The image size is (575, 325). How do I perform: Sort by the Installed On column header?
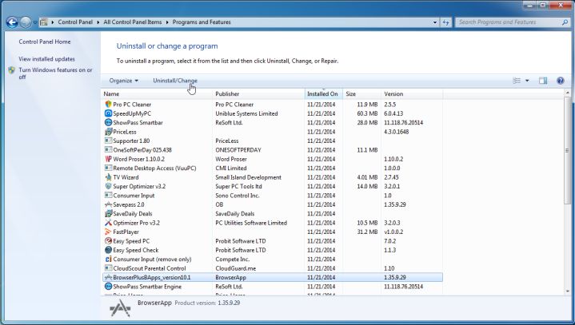323,94
